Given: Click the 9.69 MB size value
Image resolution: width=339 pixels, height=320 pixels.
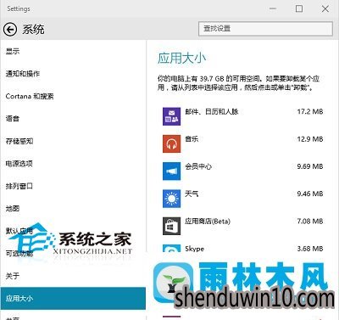Looking at the screenshot, I should click(x=310, y=166).
